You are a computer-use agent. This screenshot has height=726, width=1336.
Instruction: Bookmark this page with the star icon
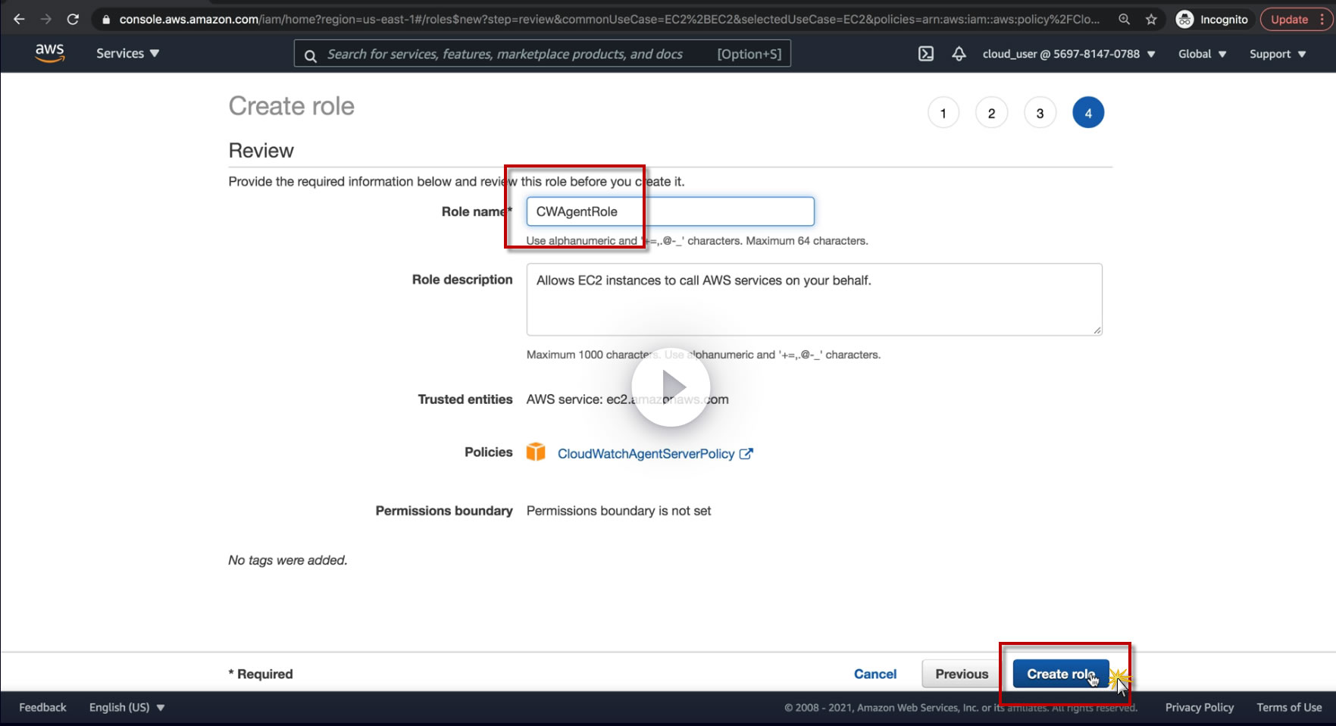coord(1151,20)
